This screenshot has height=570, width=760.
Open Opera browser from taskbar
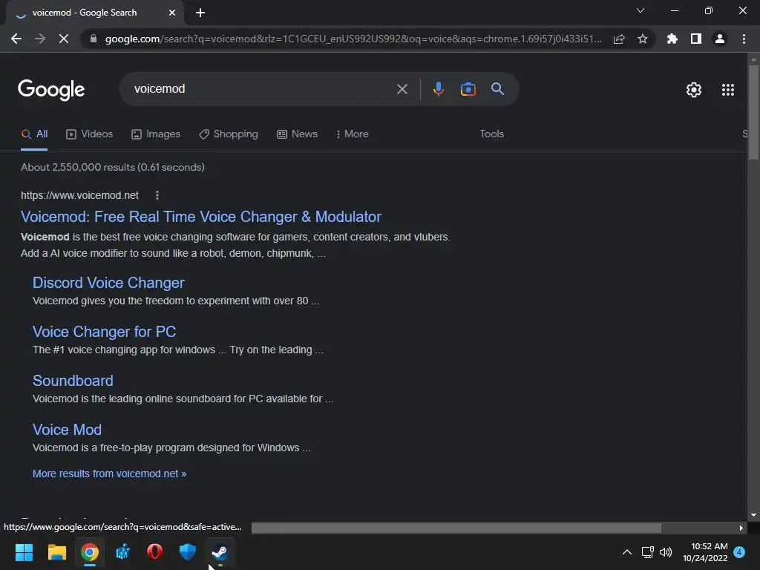tap(154, 552)
